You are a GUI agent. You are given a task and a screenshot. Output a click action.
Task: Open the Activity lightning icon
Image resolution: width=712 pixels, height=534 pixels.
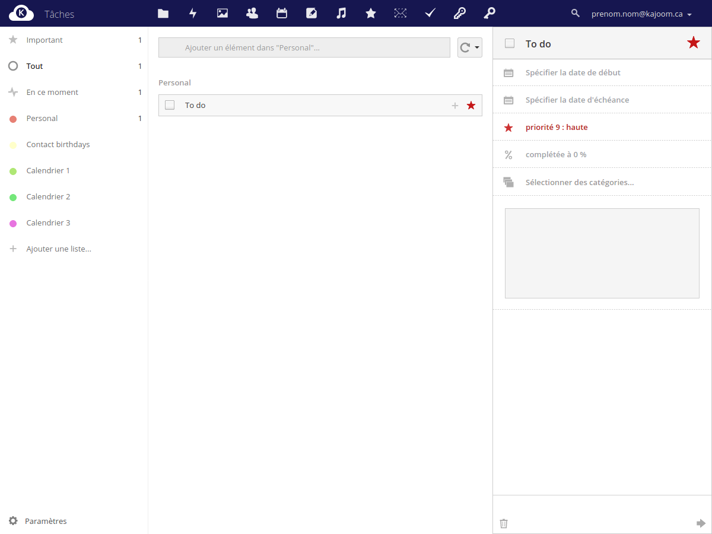193,13
